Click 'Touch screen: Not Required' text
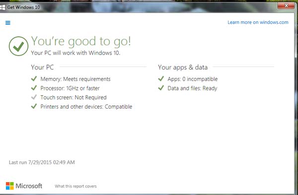The image size is (298, 195). point(74,97)
